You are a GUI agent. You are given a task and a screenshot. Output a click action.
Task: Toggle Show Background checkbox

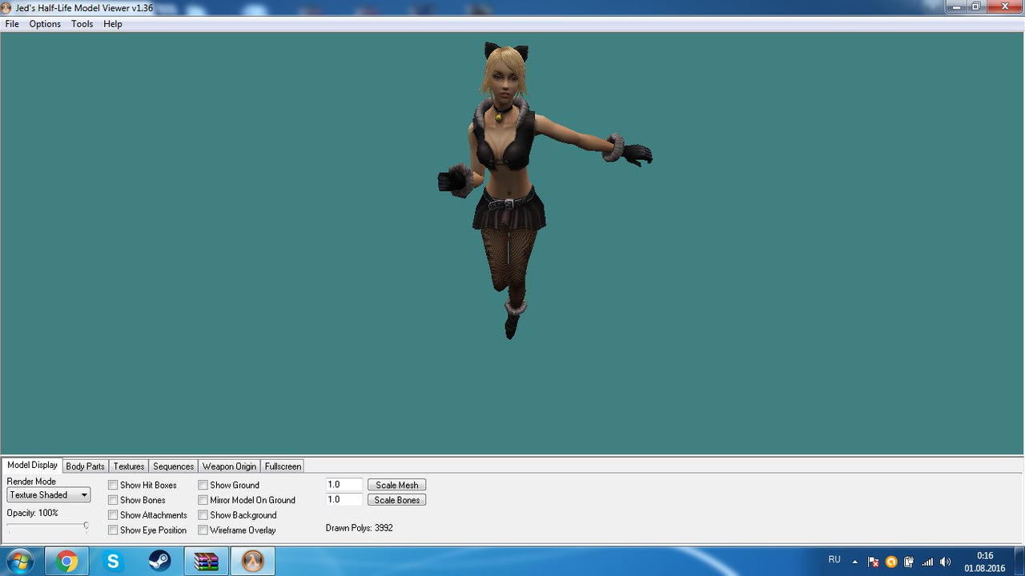(x=203, y=515)
